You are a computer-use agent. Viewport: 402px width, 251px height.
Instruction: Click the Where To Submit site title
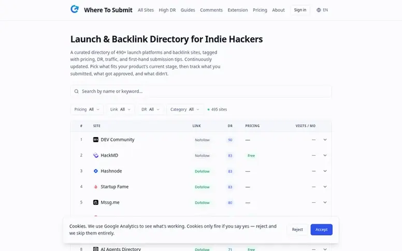tap(108, 10)
